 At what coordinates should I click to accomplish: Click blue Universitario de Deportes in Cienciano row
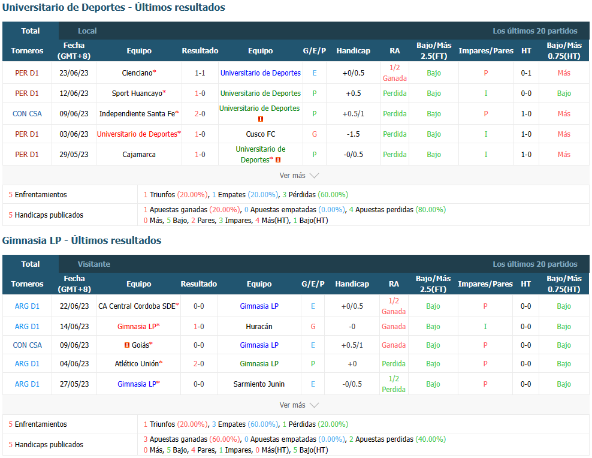coord(261,73)
